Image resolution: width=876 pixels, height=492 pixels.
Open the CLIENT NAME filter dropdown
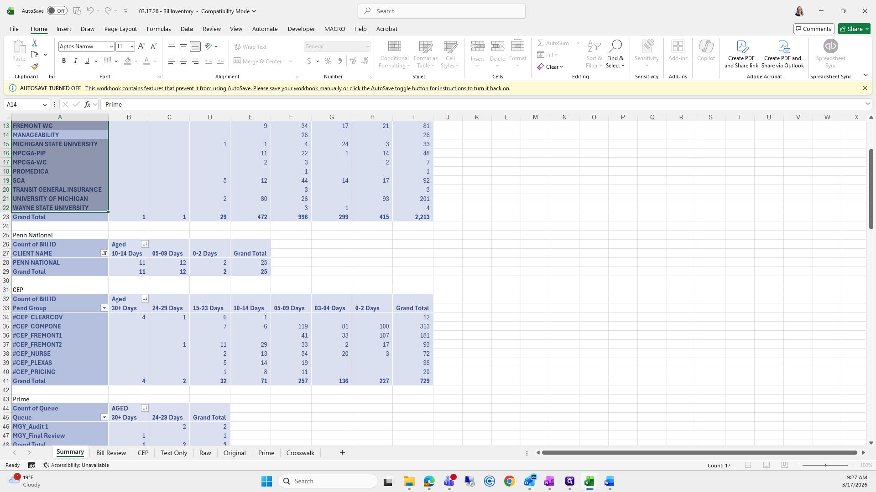104,253
